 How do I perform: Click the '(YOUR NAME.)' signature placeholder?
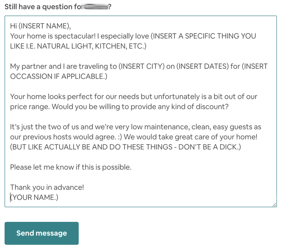[x=34, y=197]
